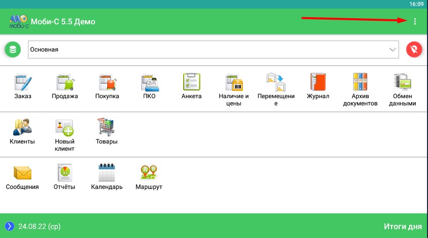Open the Архив документов icon
This screenshot has height=238, width=428.
360,90
